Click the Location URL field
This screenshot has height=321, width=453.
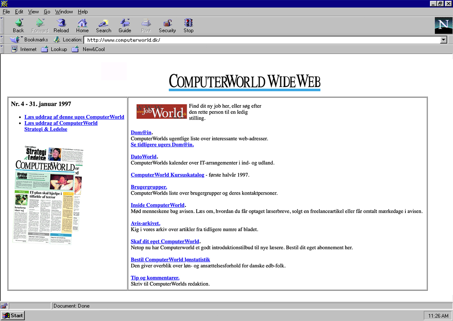pos(262,40)
